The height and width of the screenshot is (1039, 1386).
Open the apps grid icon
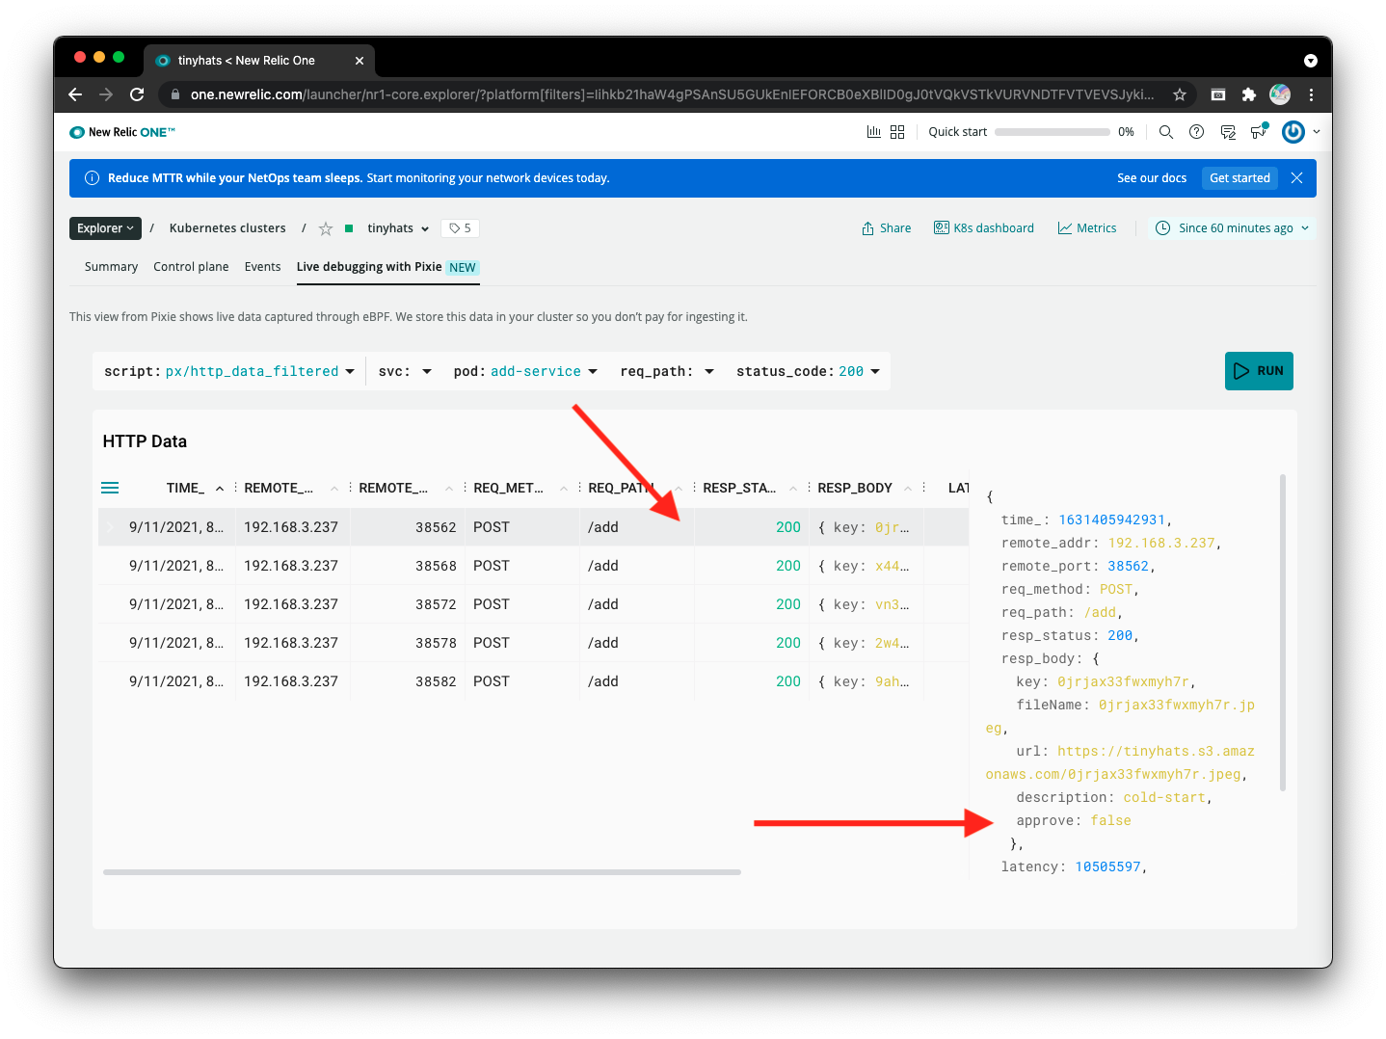click(x=897, y=132)
